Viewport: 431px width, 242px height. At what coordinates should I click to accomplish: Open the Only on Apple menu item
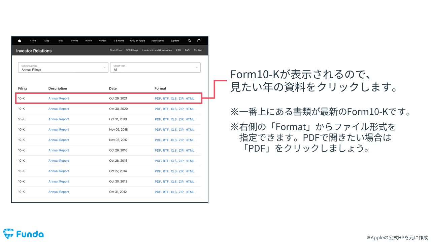coord(137,41)
